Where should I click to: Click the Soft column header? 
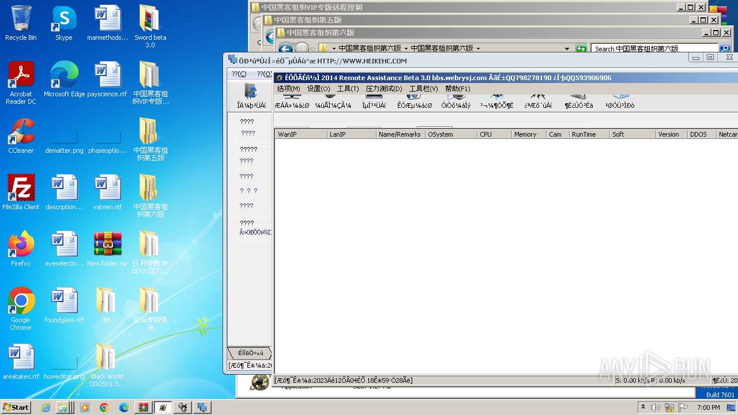point(632,134)
